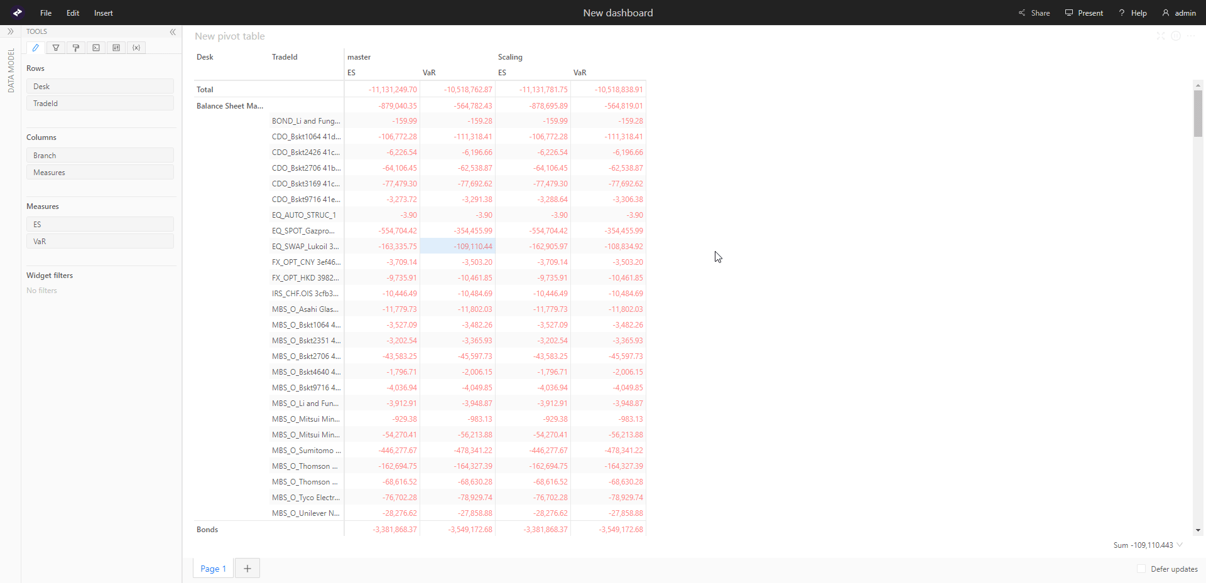
Task: Click the Share button in the top bar
Action: coord(1034,13)
